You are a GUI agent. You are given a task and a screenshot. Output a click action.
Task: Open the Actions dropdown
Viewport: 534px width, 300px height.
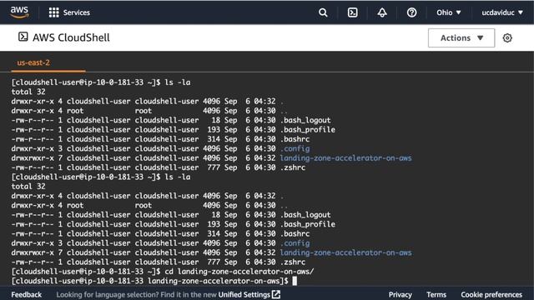coord(461,37)
